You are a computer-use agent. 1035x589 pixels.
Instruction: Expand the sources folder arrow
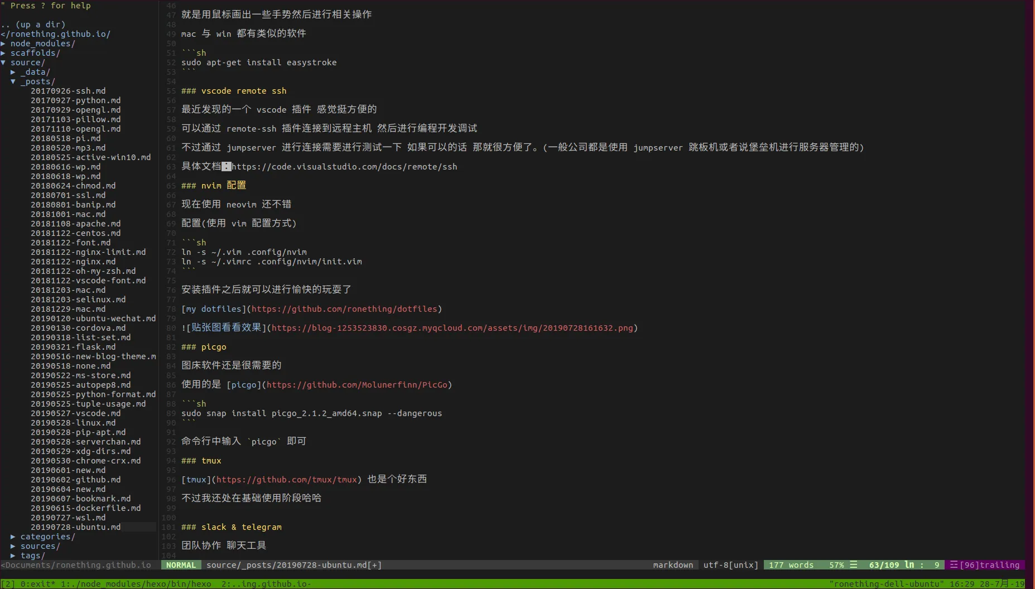tap(13, 546)
